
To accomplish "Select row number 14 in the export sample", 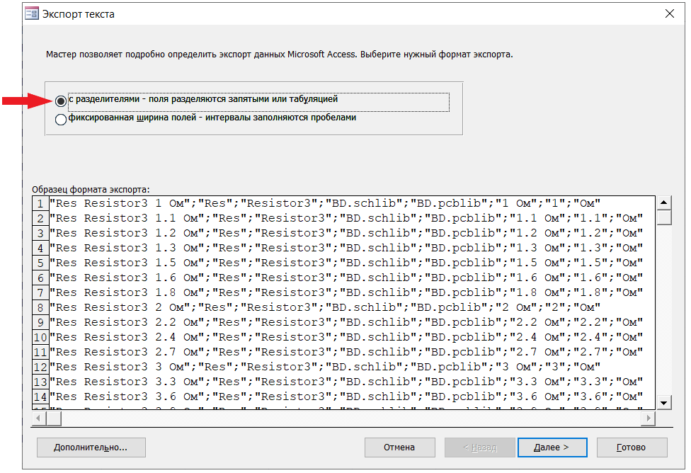I will tap(40, 397).
